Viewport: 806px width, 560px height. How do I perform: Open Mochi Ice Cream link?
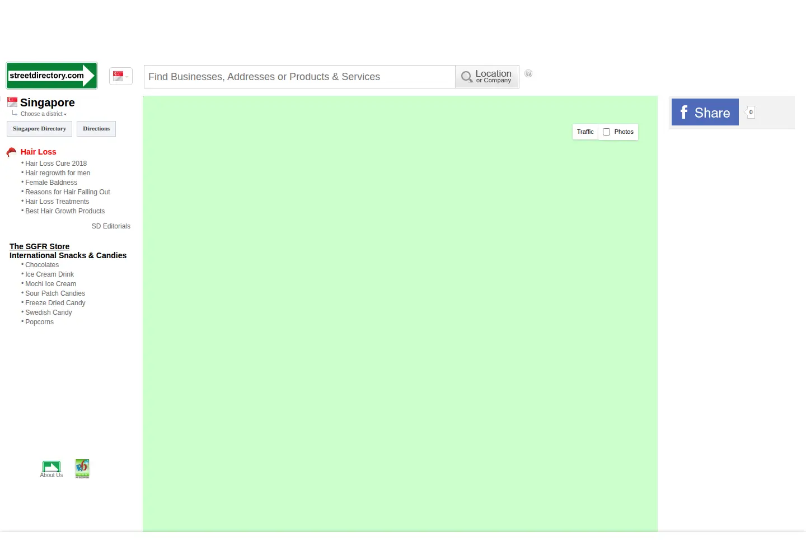tap(50, 284)
